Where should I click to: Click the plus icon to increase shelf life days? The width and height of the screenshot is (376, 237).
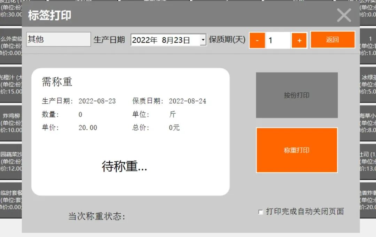[x=299, y=40]
